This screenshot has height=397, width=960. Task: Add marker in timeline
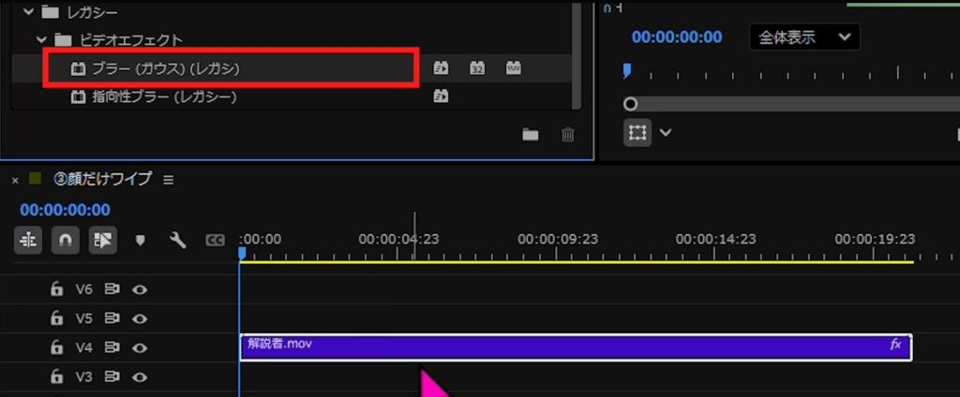141,241
